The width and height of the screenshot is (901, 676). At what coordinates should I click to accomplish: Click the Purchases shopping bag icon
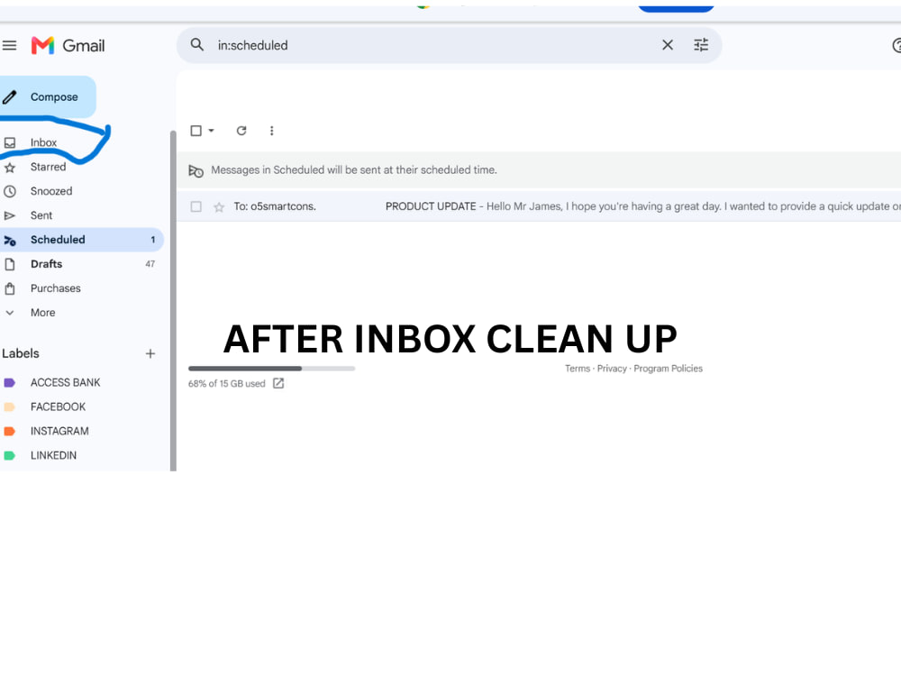[x=10, y=288]
